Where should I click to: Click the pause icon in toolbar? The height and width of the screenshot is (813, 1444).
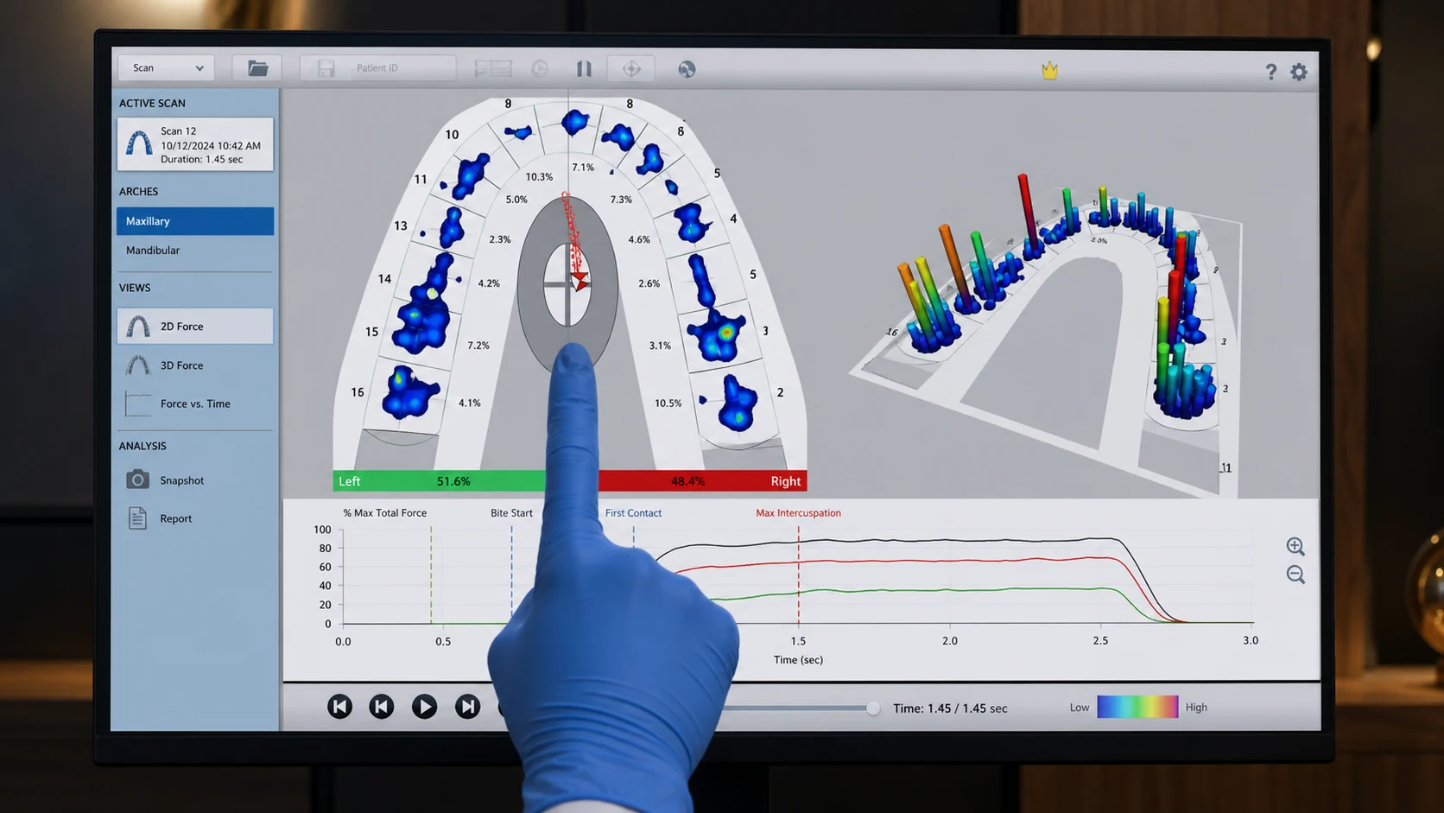point(584,68)
